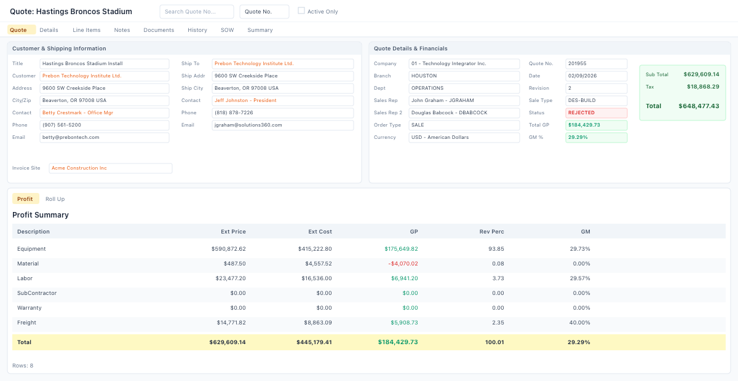The image size is (738, 381).
Task: Click the Ship To company link
Action: click(x=254, y=64)
